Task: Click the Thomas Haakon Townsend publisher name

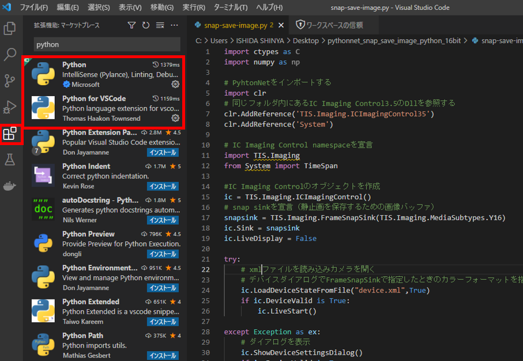Action: 101,119
